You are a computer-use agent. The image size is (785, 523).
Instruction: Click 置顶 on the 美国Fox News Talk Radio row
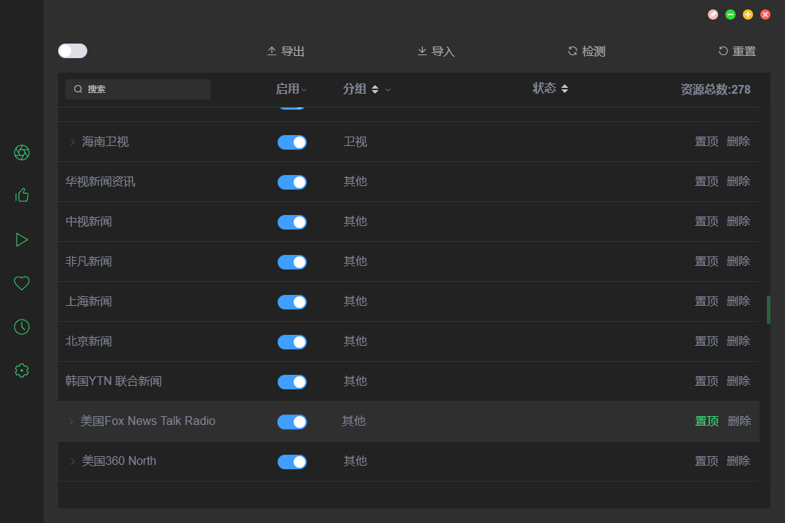(706, 421)
